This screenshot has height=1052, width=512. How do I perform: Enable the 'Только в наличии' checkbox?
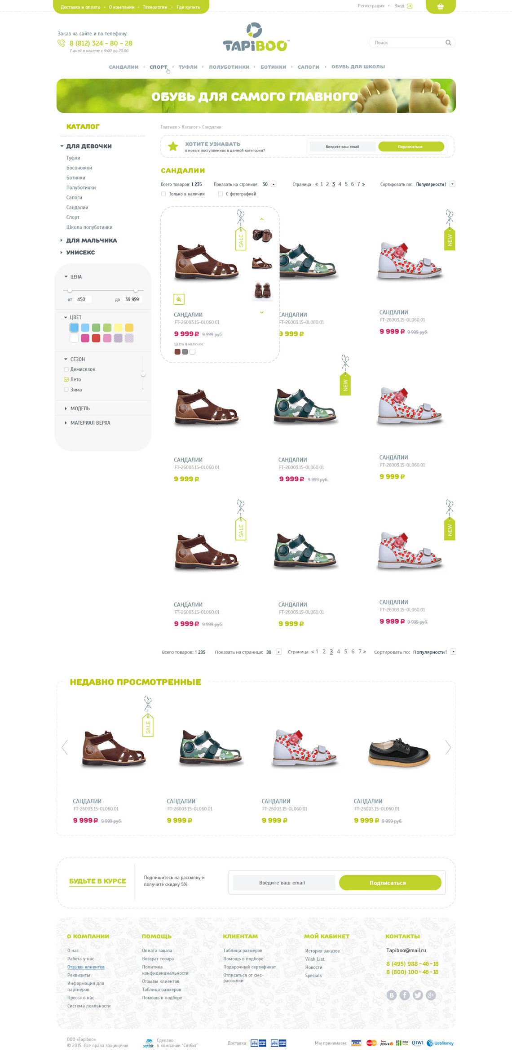163,194
